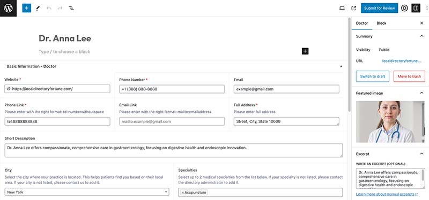Open the block inserter plus button in toolbar
The height and width of the screenshot is (200, 429).
click(x=26, y=8)
